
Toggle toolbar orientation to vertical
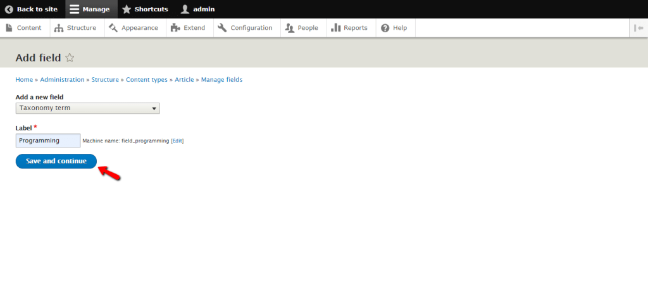(x=639, y=28)
